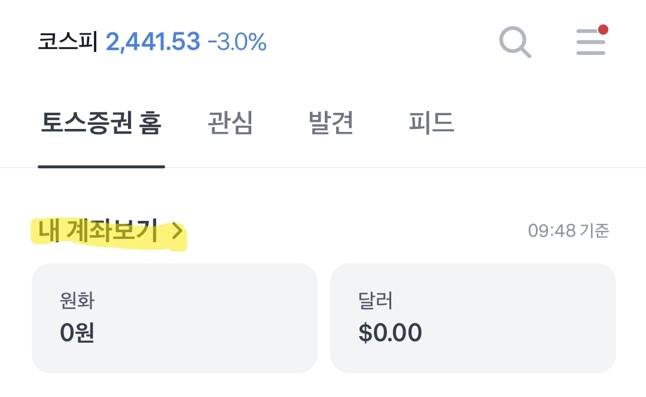Click the 2,441.53 KOSPI value
Screen dimensions: 646x397
[153, 42]
